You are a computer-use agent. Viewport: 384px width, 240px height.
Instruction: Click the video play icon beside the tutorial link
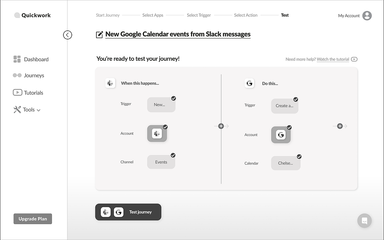coord(354,59)
